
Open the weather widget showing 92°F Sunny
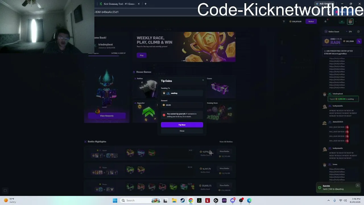point(9,200)
